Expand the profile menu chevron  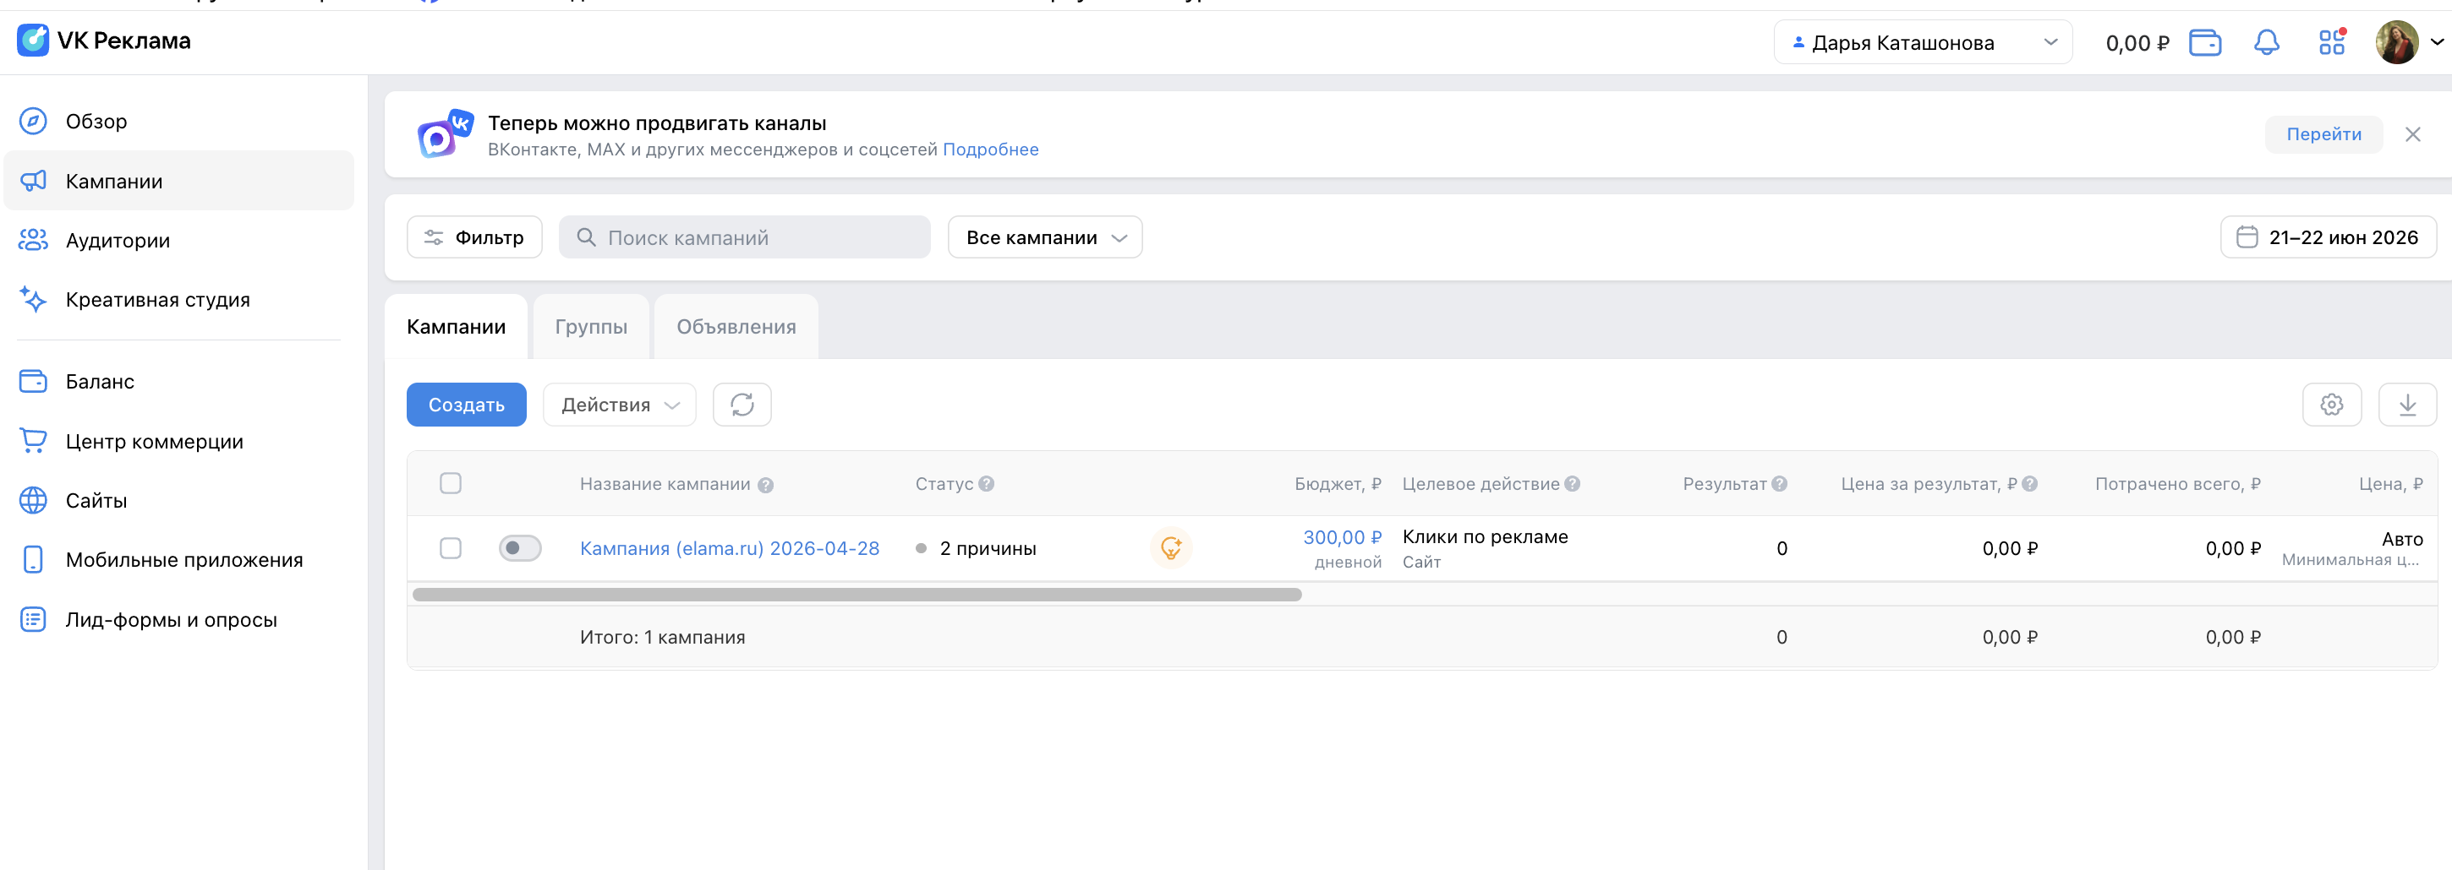[2437, 43]
